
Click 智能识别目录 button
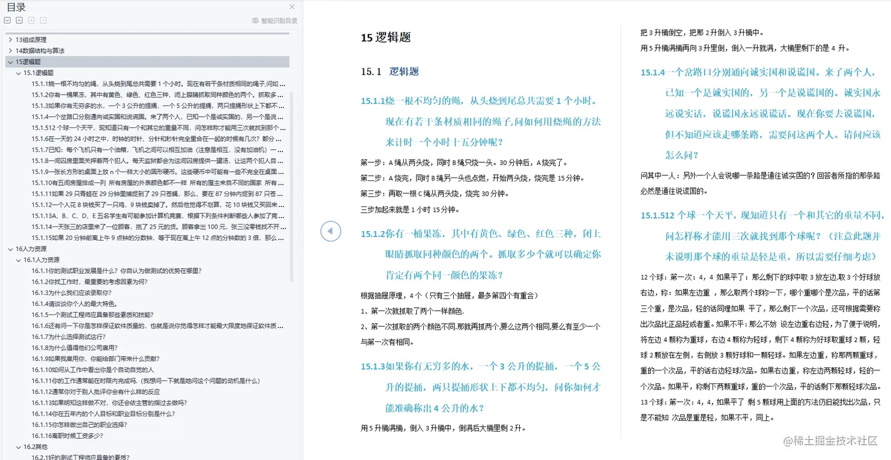pyautogui.click(x=275, y=20)
